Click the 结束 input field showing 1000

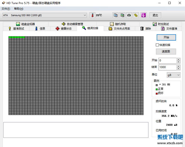167,67
